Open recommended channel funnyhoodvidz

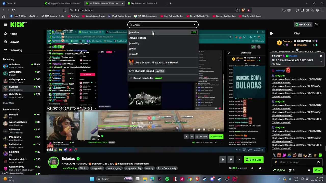[x=21, y=161]
